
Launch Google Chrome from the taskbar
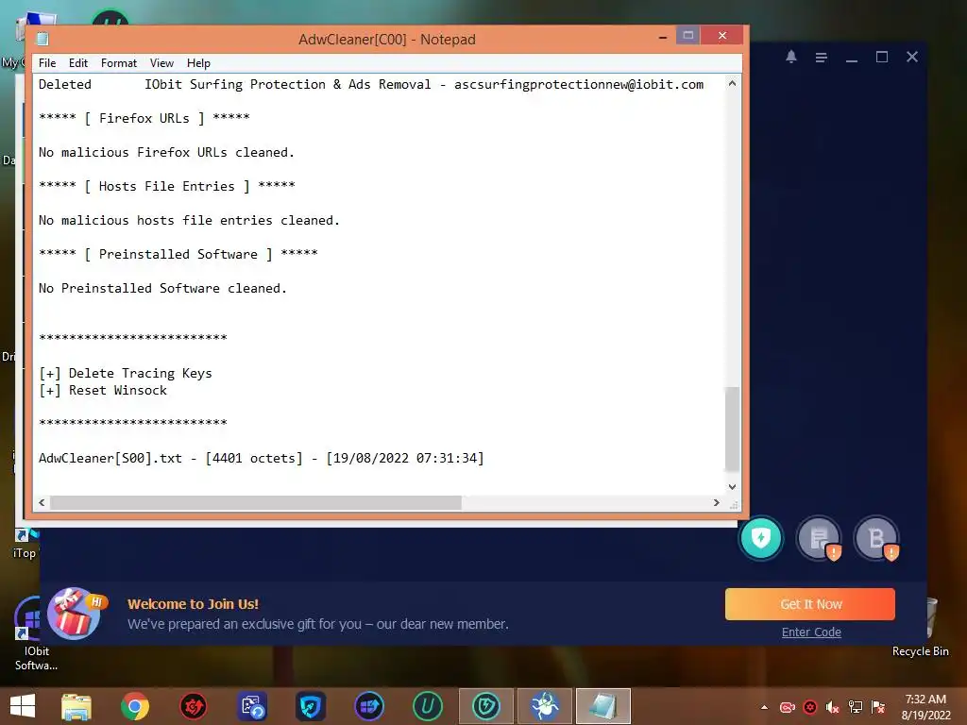point(134,706)
